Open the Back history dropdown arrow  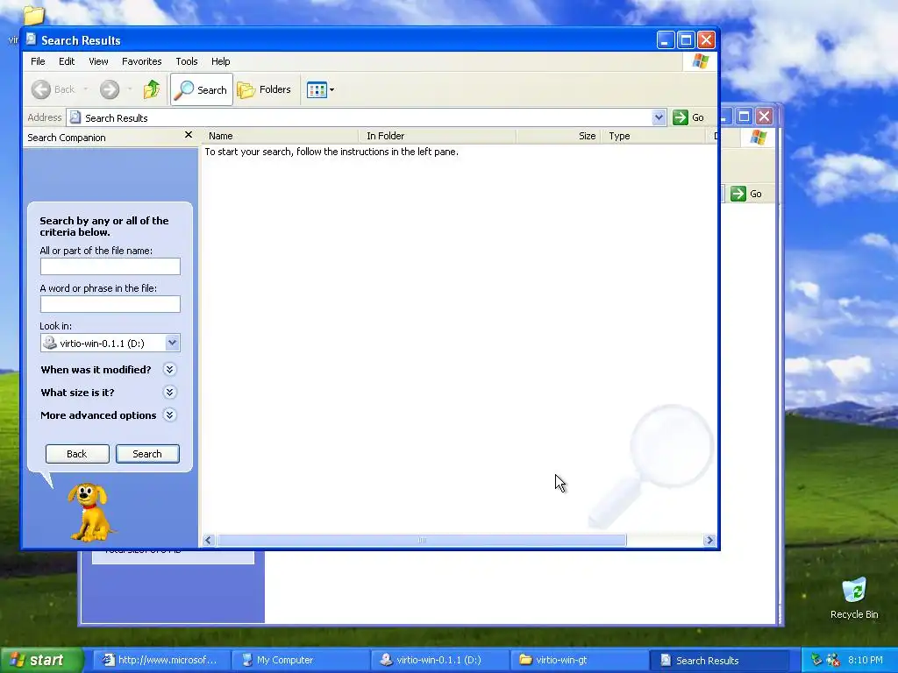pyautogui.click(x=86, y=89)
